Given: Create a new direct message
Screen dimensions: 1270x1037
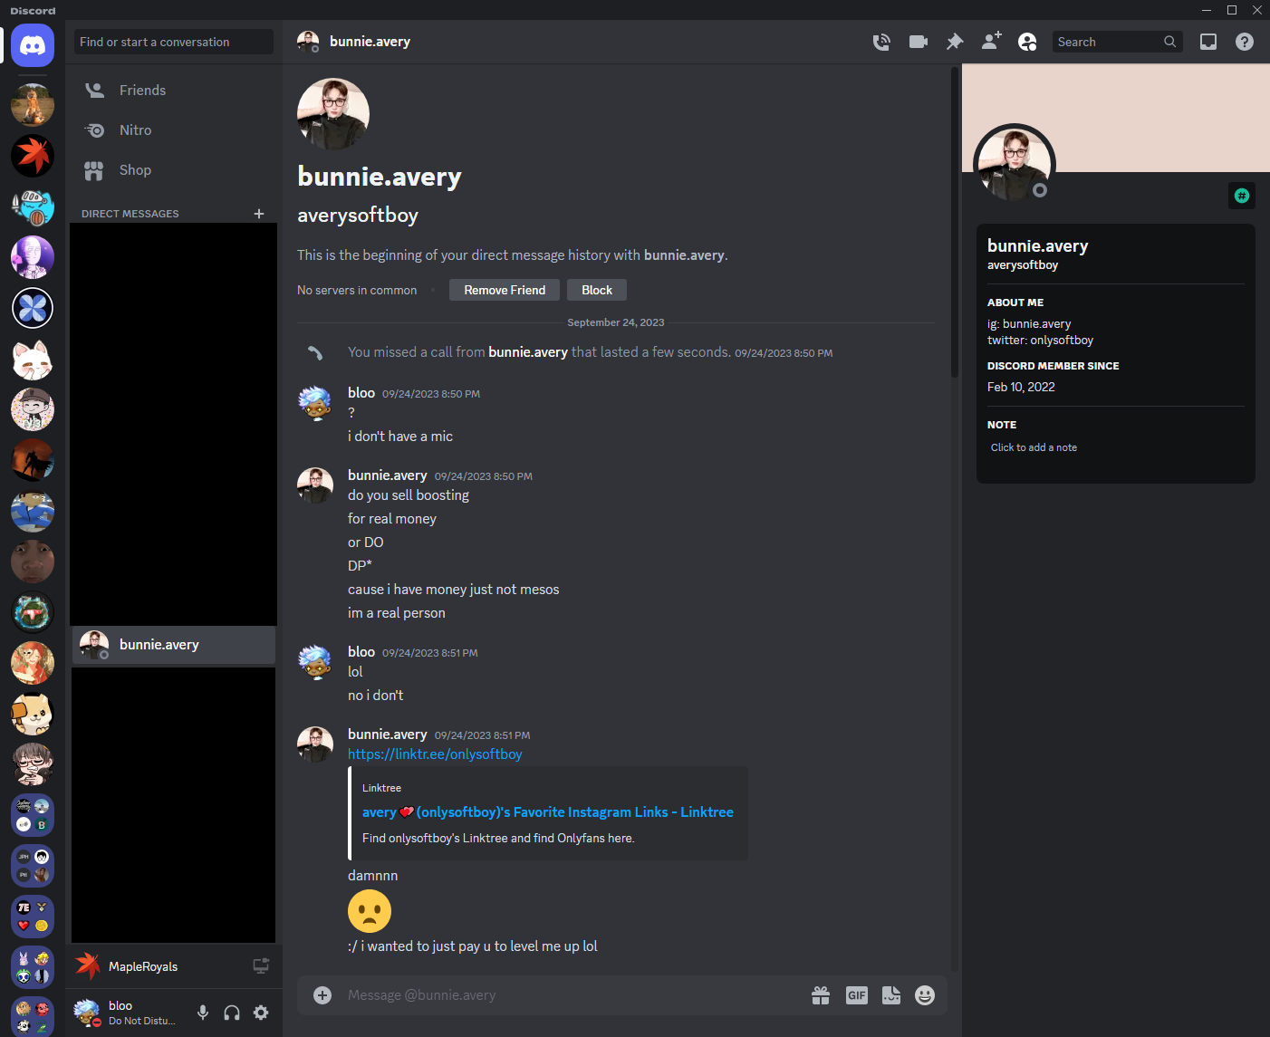Looking at the screenshot, I should click(x=259, y=214).
